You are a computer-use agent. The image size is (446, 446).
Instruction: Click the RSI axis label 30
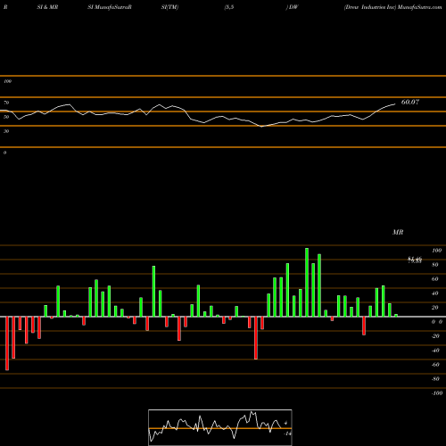click(x=6, y=131)
